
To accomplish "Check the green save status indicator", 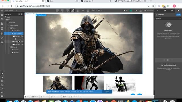I will (131, 11).
